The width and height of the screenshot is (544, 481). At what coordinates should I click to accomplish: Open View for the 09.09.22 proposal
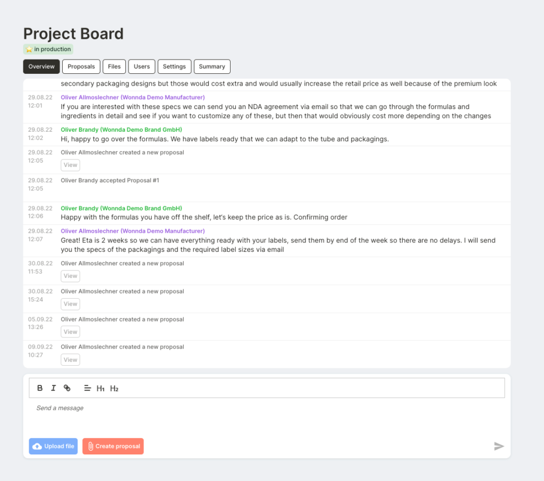[71, 360]
